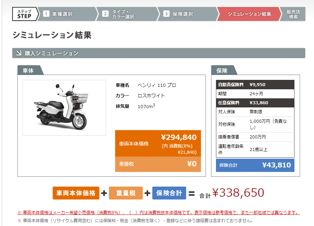
Task: Click the 運転者年齢条件 row label
Action: 231,150
